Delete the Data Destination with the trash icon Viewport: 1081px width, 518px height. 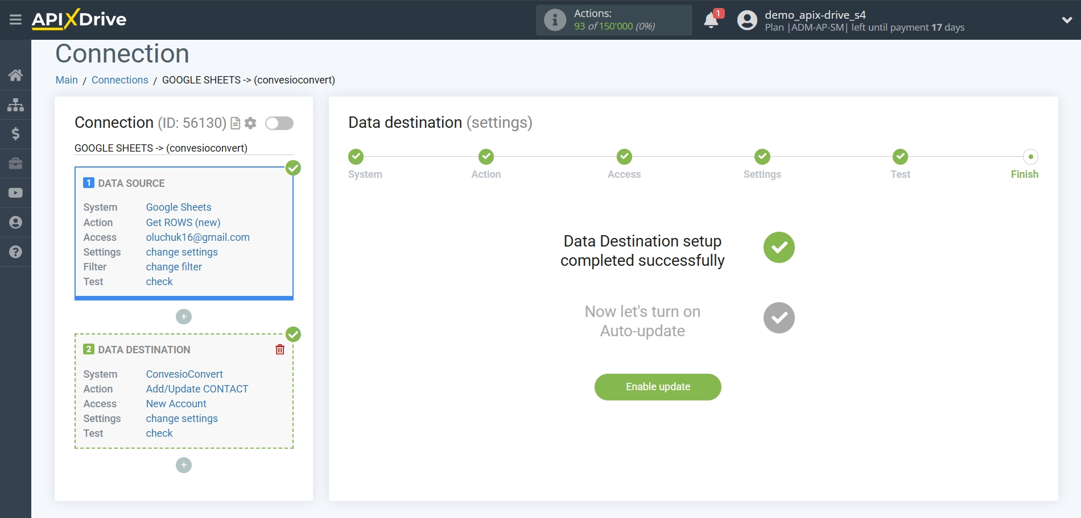coord(280,349)
